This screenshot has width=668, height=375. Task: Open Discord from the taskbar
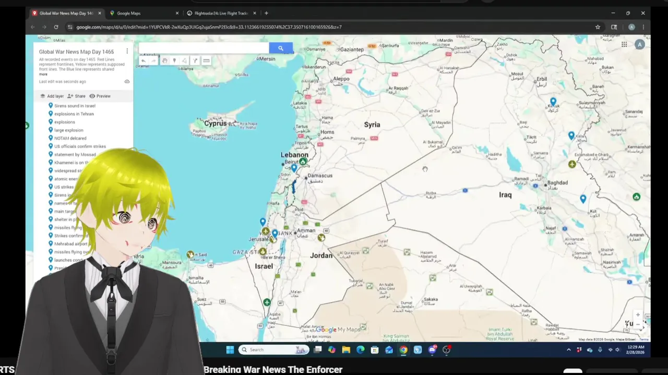coord(432,349)
